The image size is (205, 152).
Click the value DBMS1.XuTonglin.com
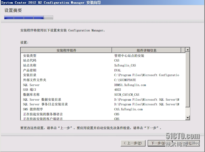coord(130,85)
